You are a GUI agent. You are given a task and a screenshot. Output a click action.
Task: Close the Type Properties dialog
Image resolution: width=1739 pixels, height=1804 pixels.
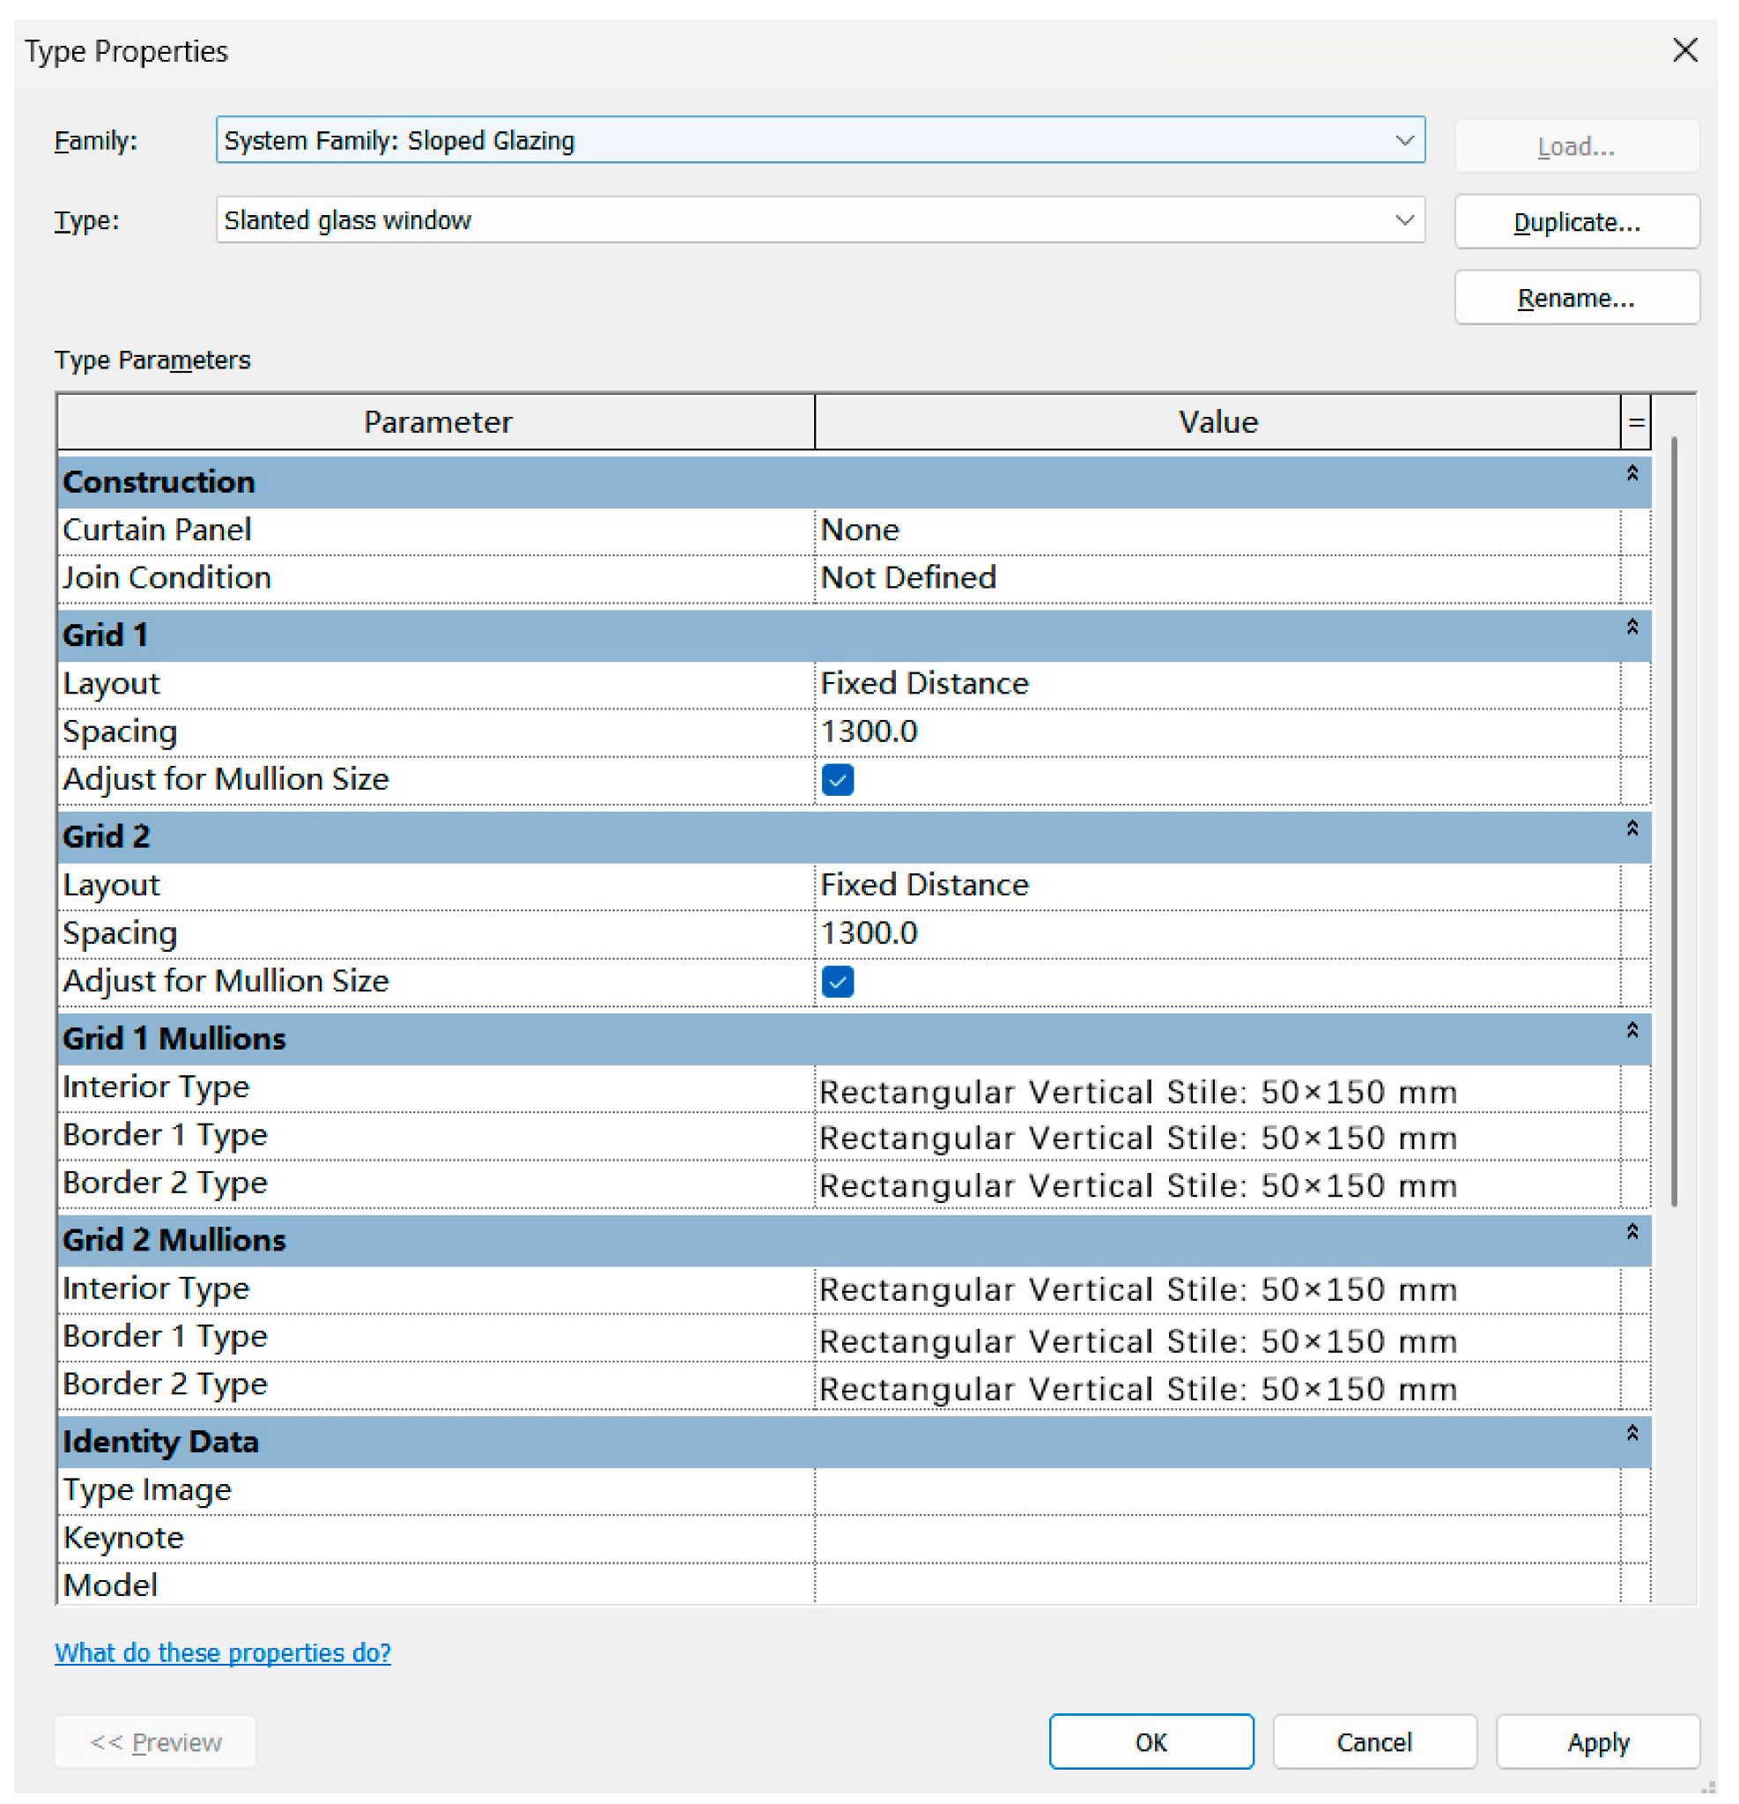[1684, 49]
